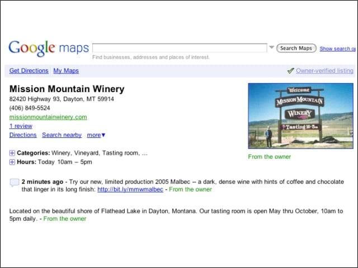
Task: Click the Today 10am – 5pm hours text
Action: click(65, 162)
